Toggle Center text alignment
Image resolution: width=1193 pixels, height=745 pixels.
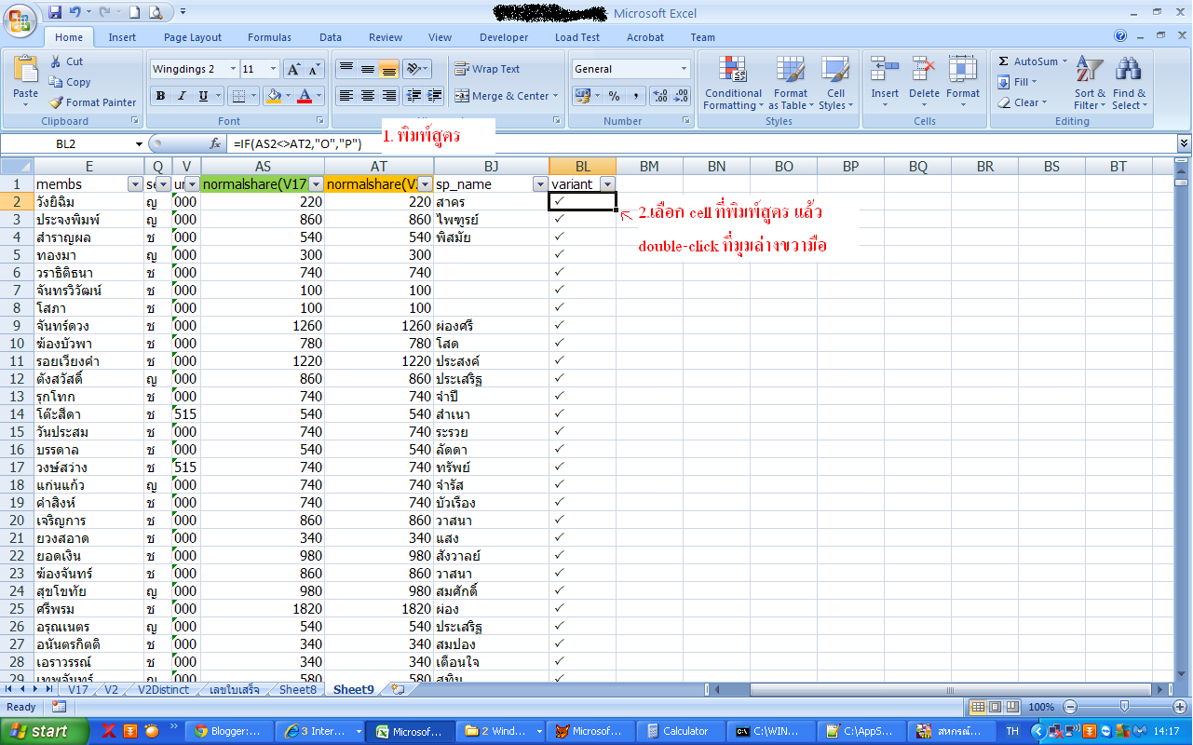tap(368, 96)
